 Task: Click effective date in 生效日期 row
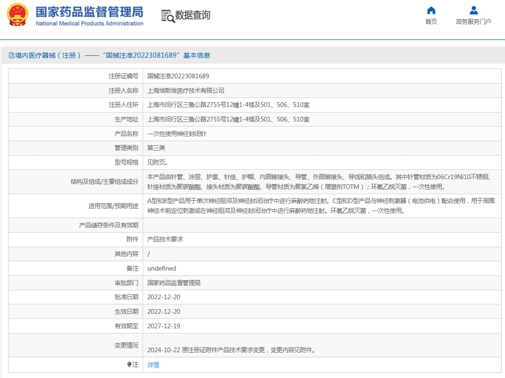tap(164, 311)
